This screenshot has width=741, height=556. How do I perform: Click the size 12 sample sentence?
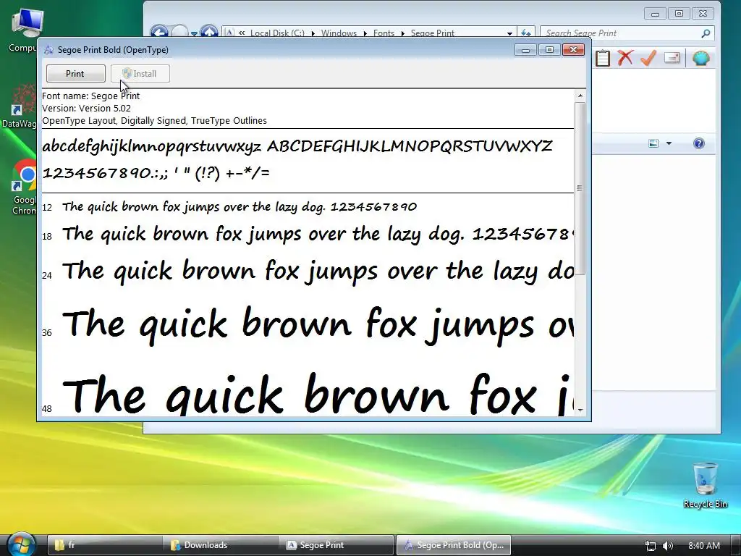click(240, 206)
